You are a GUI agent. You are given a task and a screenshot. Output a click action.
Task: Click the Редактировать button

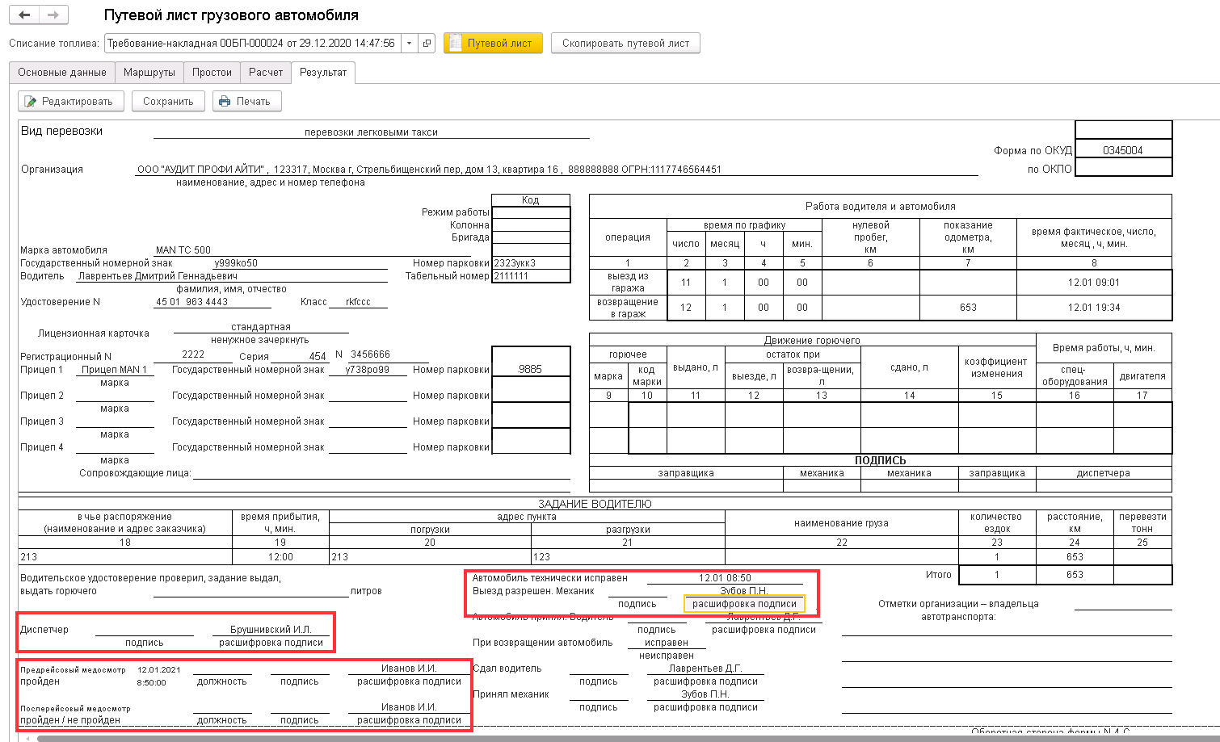[x=70, y=101]
